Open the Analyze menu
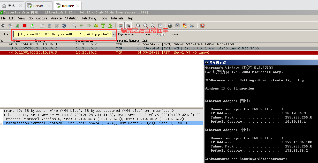 (x=56, y=18)
